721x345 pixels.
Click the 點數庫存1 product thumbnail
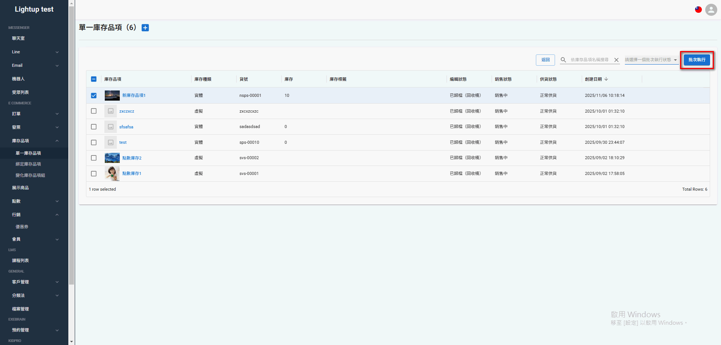coord(112,173)
